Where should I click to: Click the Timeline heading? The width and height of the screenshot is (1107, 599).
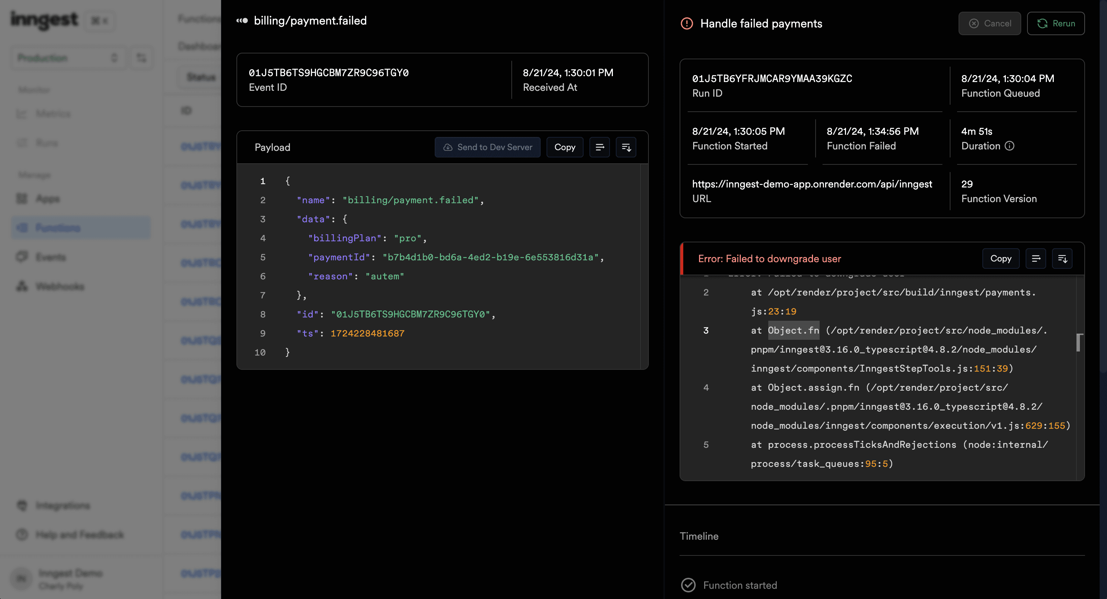pos(699,536)
